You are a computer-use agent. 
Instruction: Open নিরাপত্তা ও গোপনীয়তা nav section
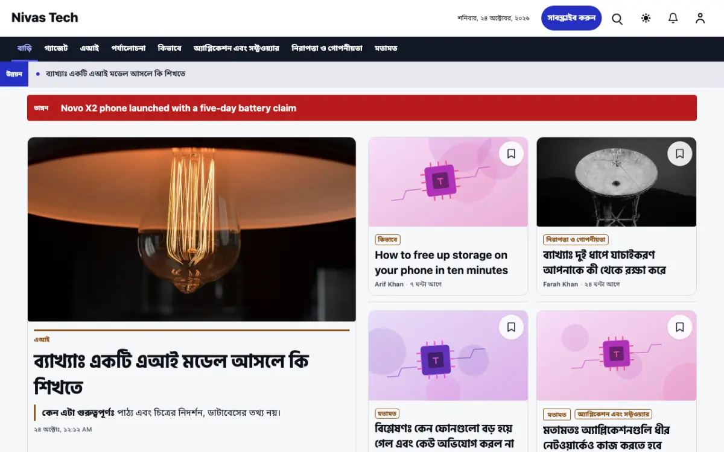(327, 48)
